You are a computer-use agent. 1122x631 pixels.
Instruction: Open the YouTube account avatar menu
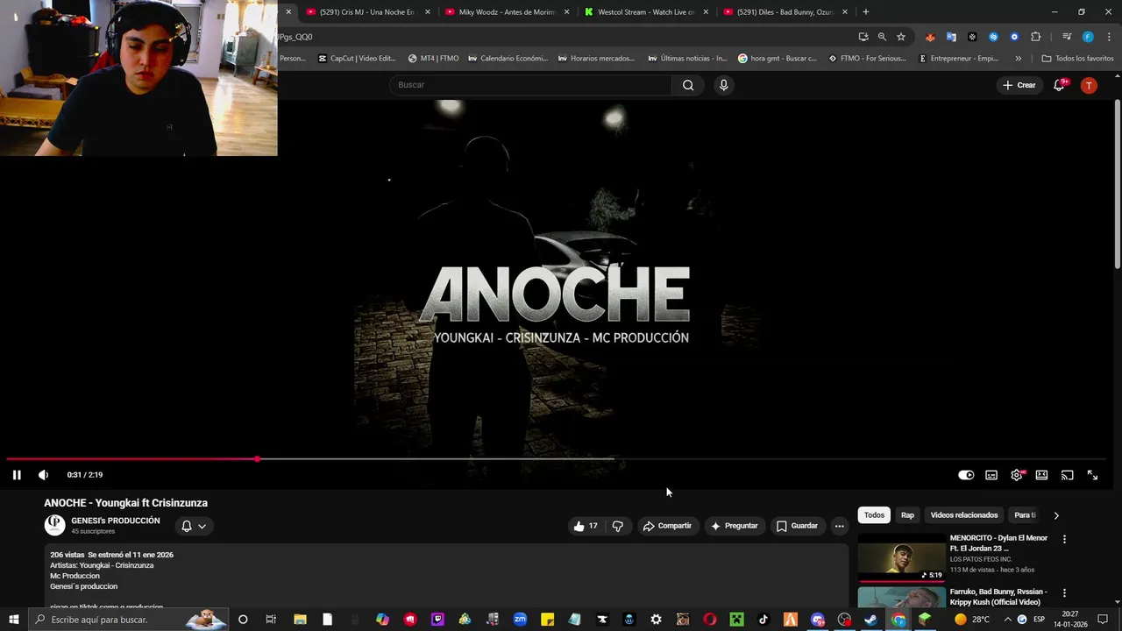pos(1089,85)
